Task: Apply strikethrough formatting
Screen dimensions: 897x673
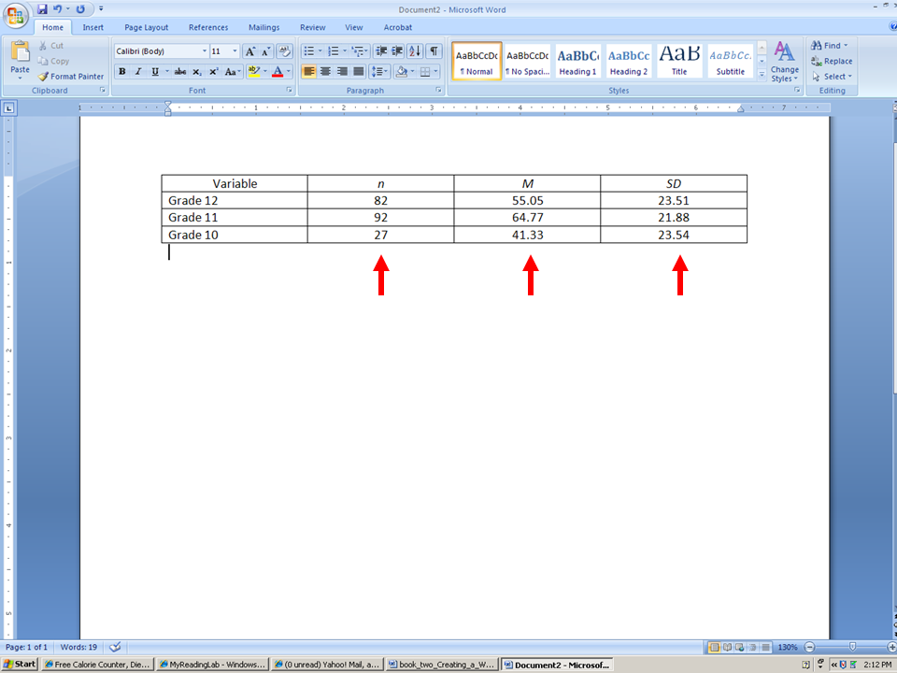Action: (x=179, y=72)
